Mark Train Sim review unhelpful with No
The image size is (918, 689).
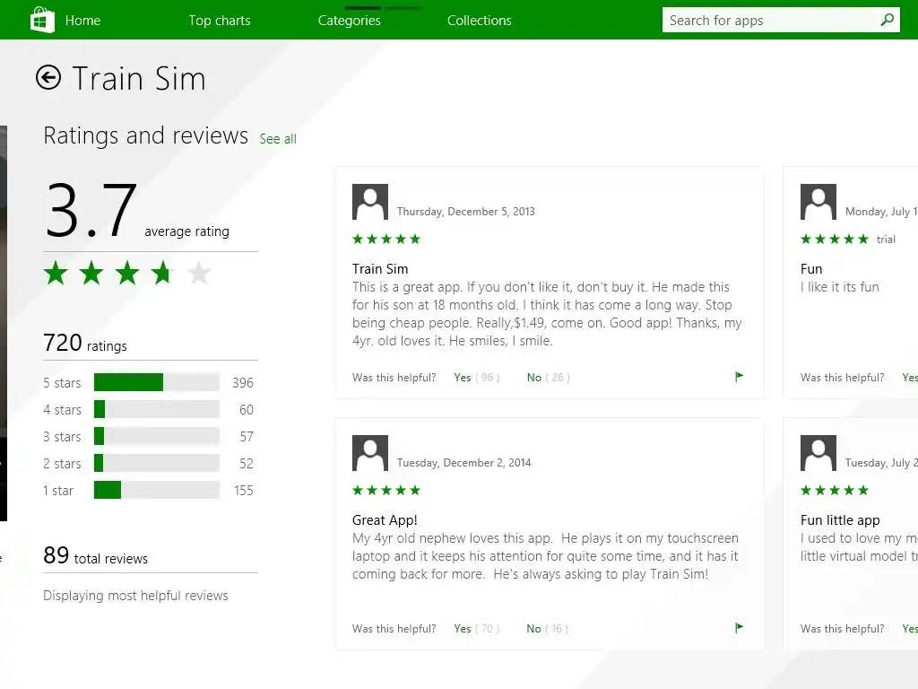tap(534, 378)
